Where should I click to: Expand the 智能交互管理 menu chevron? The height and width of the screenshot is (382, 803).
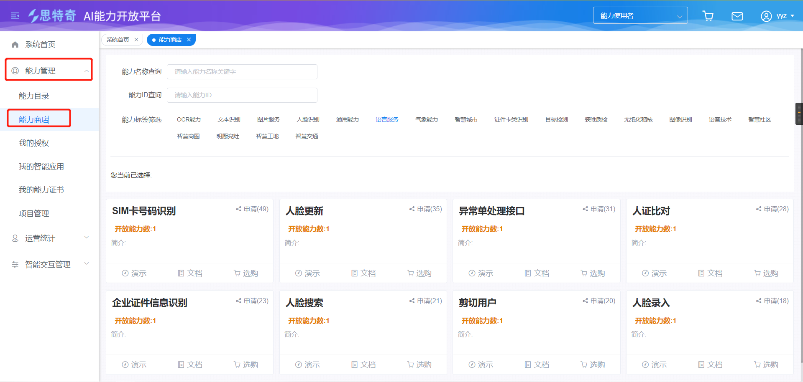[x=87, y=263]
